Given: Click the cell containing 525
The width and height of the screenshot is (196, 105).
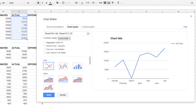Looking at the screenshot, I should click(x=19, y=84).
